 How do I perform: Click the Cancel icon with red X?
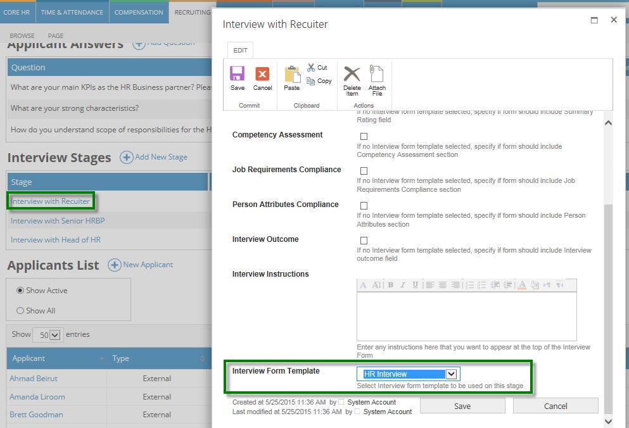pyautogui.click(x=262, y=75)
